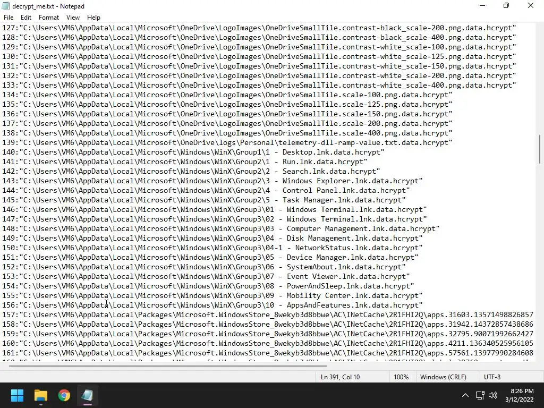Click line 155 Mobility Center.lnk entry
The height and width of the screenshot is (408, 544).
click(212, 295)
